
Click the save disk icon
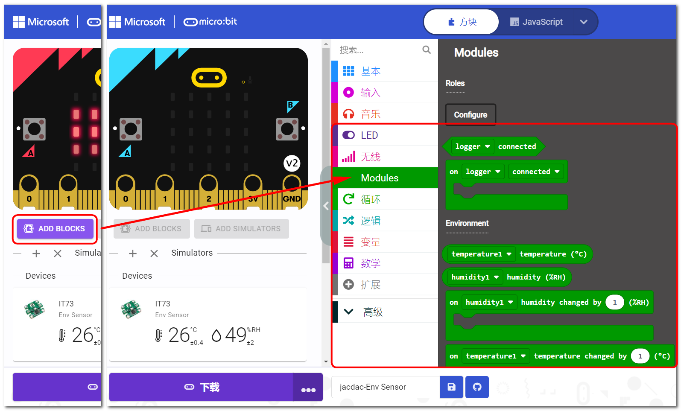click(451, 387)
